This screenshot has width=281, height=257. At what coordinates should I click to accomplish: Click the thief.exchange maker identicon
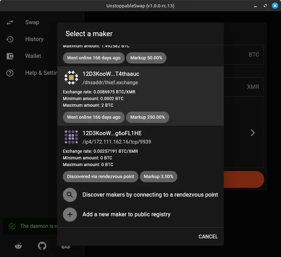[71, 78]
